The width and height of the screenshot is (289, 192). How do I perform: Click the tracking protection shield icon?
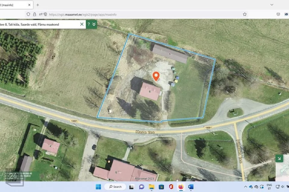pos(29,14)
